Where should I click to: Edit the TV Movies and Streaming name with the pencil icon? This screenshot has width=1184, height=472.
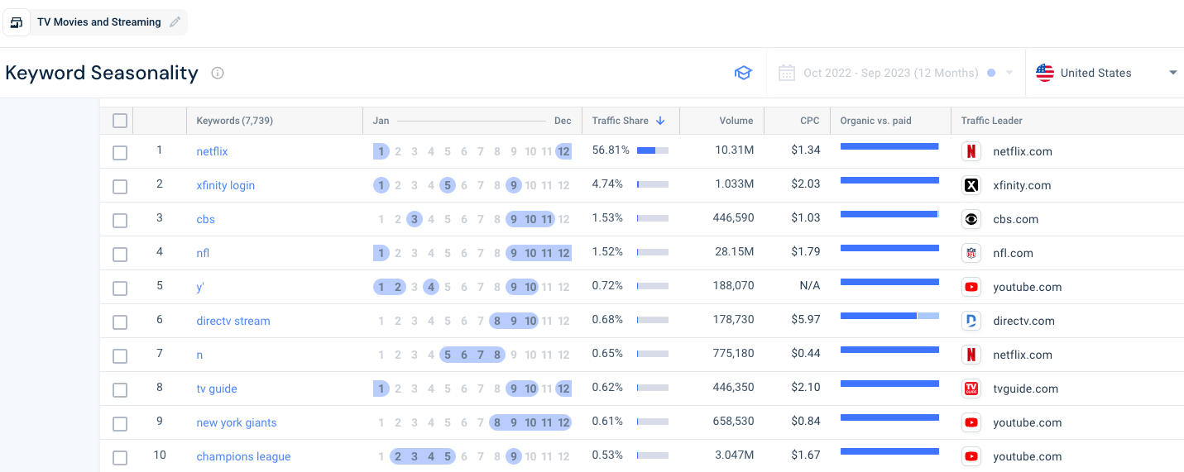[x=175, y=22]
